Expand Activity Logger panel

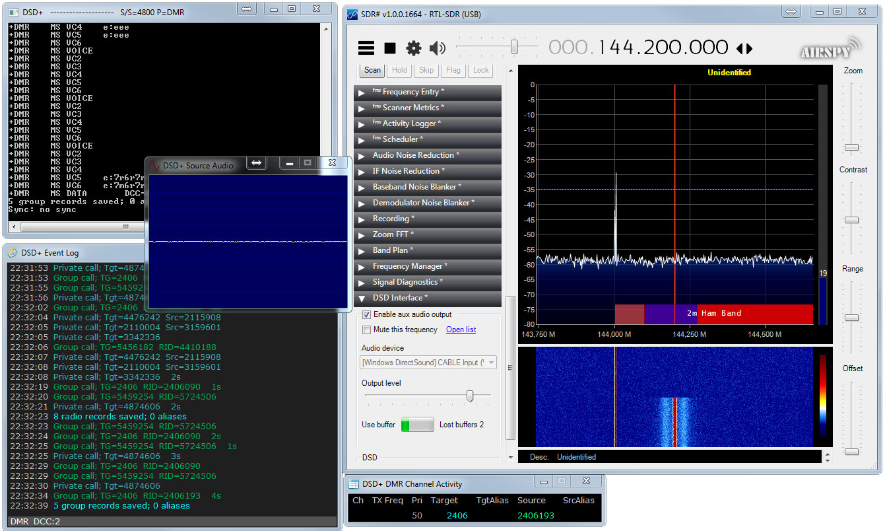428,124
